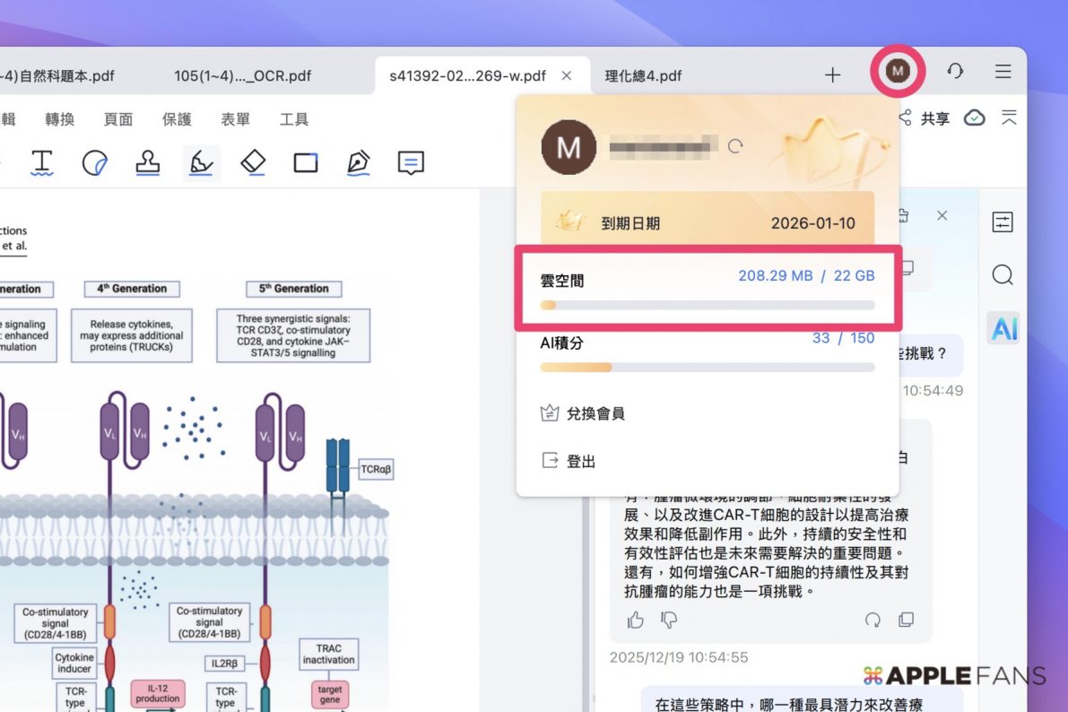Select the rectangle shape tool
This screenshot has height=712, width=1068.
click(306, 162)
